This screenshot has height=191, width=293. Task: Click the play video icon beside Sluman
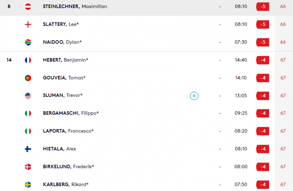194,96
